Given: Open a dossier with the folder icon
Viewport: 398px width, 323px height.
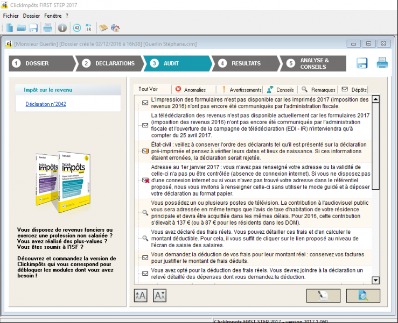Looking at the screenshot, I should pyautogui.click(x=22, y=28).
